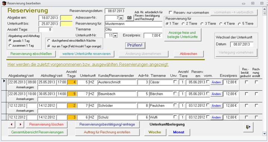The width and height of the screenshot is (268, 142).
Task: Click 'Reservierung löschen' button
Action: coord(46,125)
